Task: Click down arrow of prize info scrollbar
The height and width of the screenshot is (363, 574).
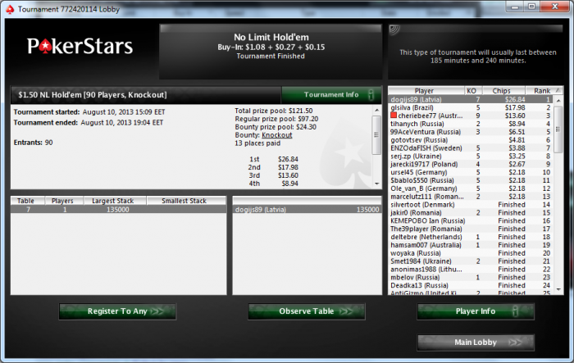Action: click(376, 184)
